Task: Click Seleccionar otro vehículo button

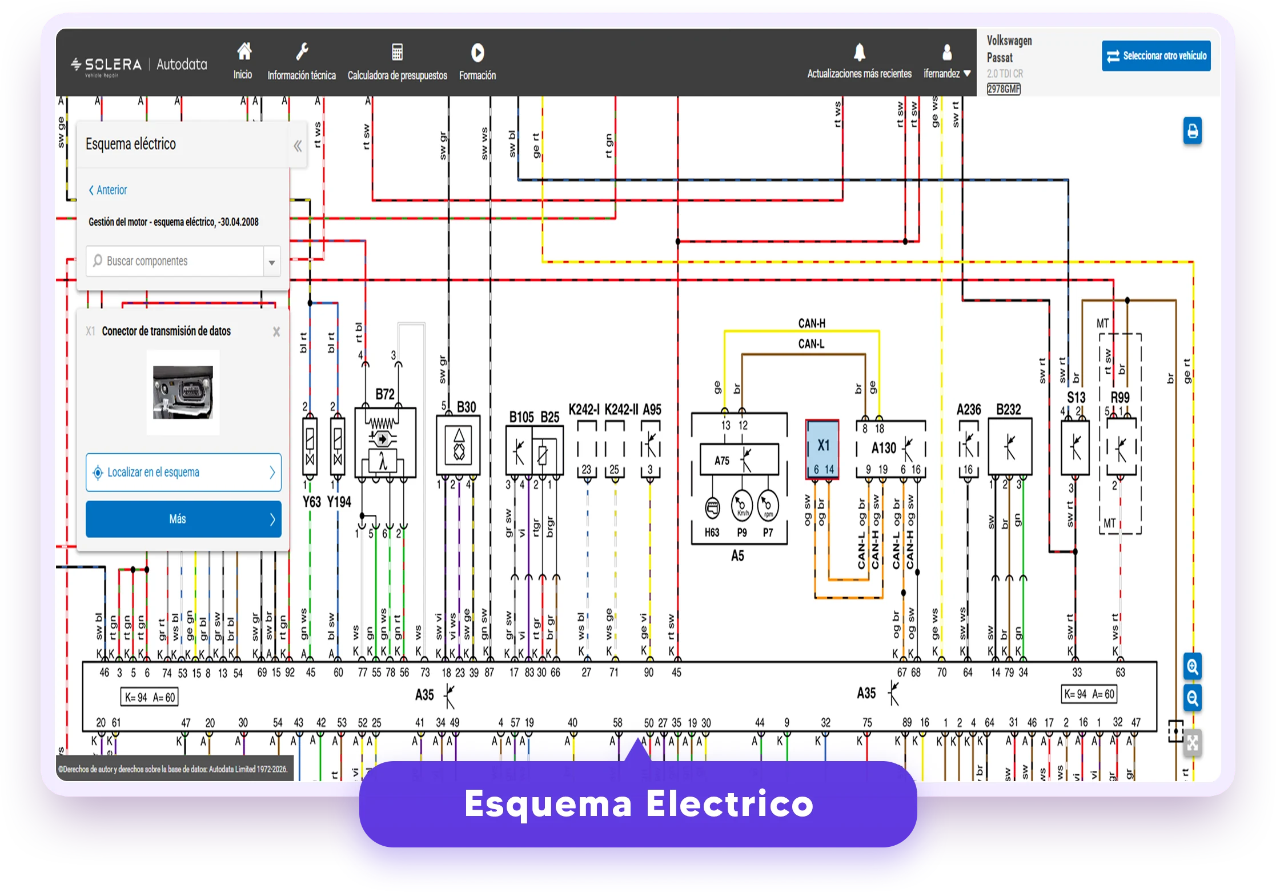Action: (1156, 55)
